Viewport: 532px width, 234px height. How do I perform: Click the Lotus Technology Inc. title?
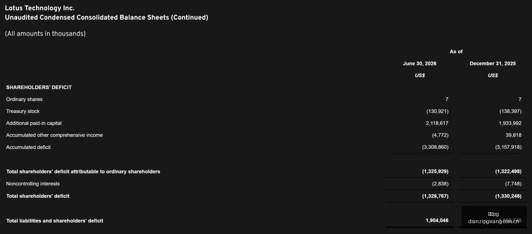(x=40, y=8)
